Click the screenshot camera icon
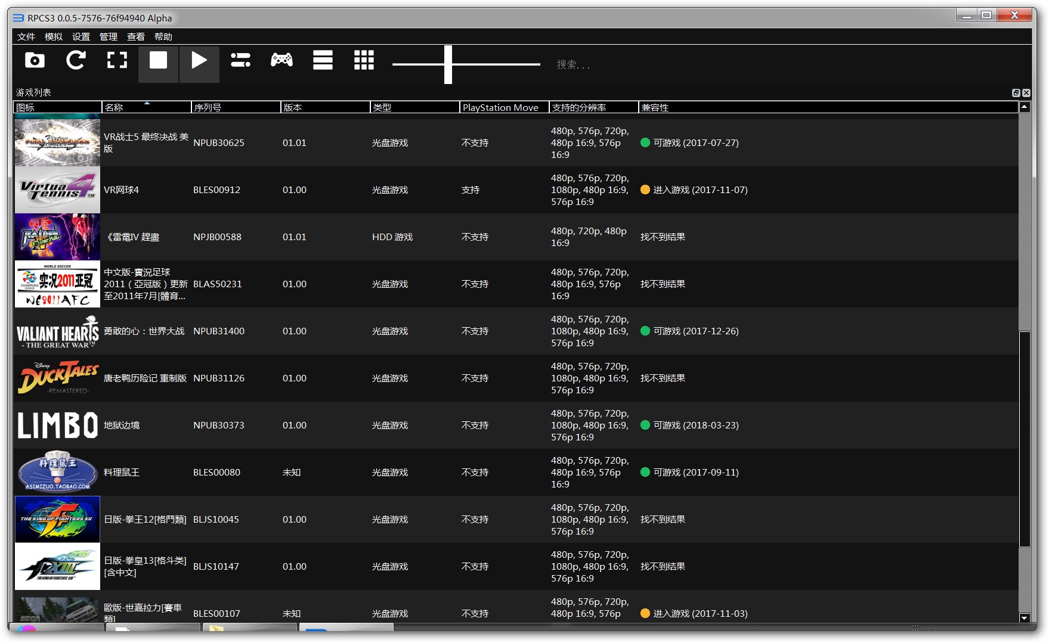Image resolution: width=1049 pixels, height=643 pixels. [35, 60]
